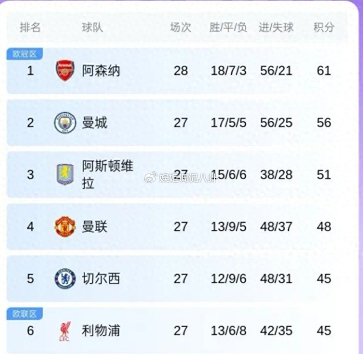Click the Liverpool club crest icon
Screen dimensions: 363x354
point(65,331)
